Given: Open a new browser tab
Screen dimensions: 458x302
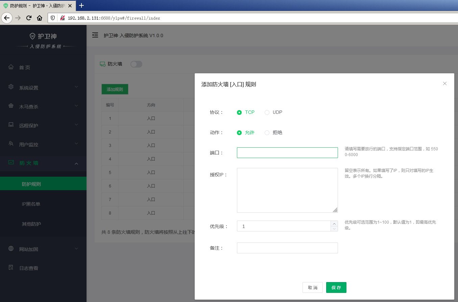Looking at the screenshot, I should [x=81, y=5].
